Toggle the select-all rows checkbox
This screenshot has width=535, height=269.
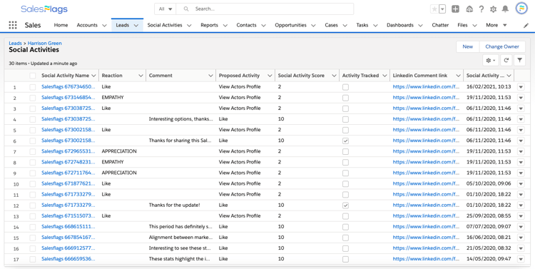[x=33, y=76]
